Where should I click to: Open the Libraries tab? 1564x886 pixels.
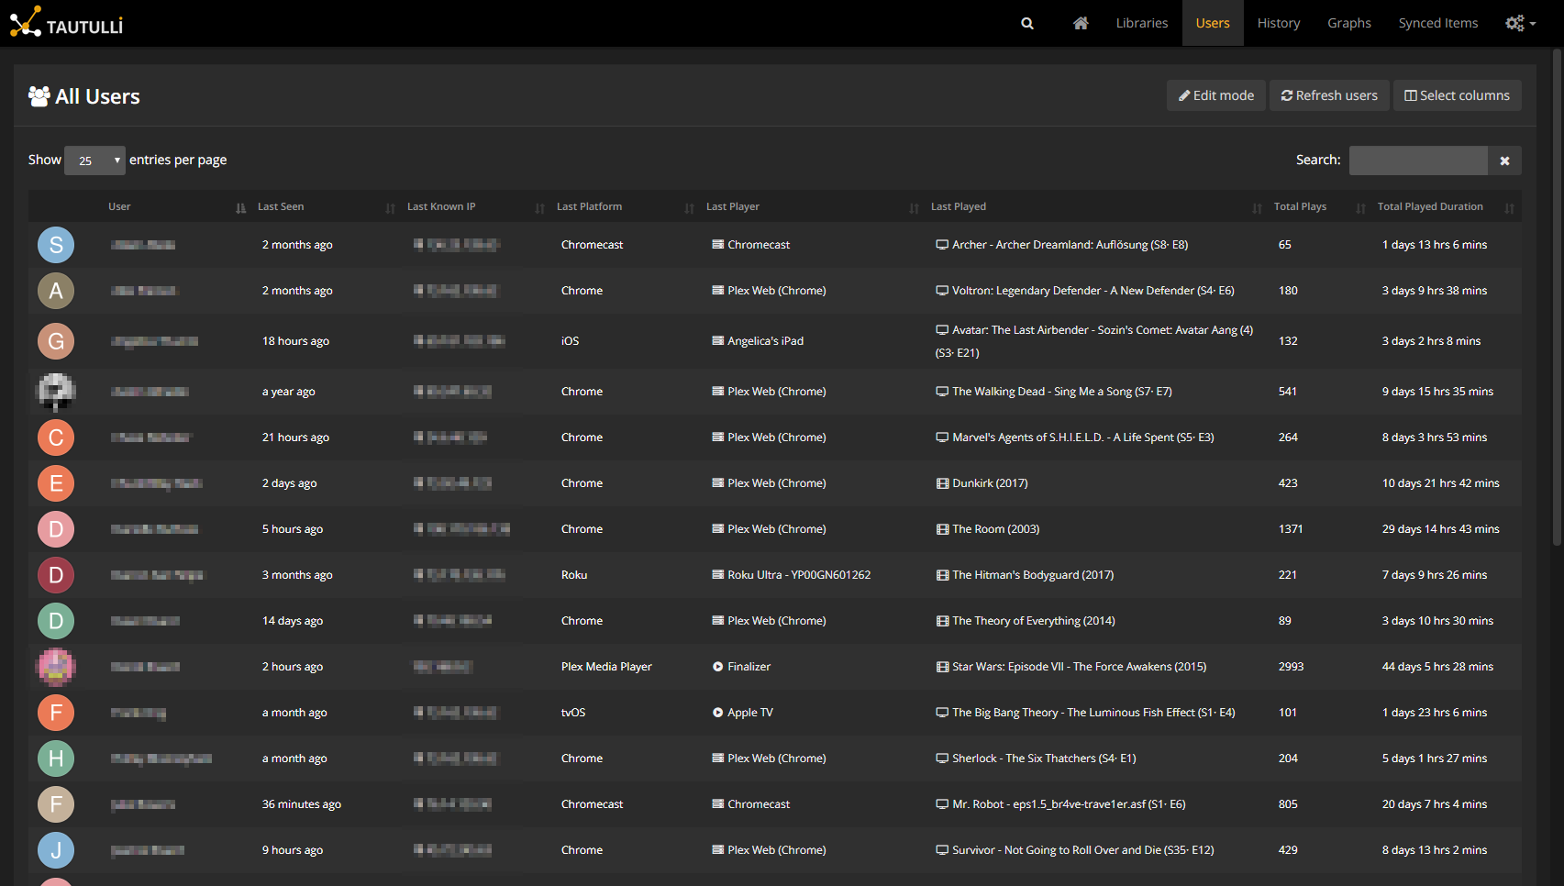point(1141,24)
